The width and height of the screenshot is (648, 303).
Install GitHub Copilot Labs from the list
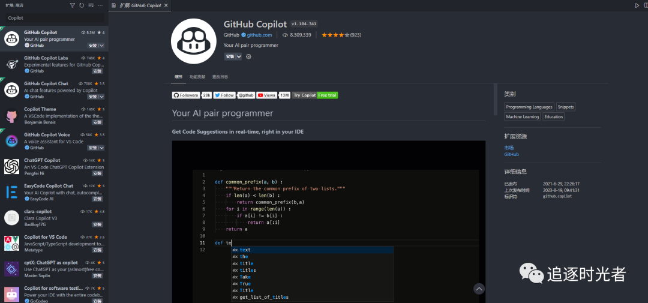point(97,71)
